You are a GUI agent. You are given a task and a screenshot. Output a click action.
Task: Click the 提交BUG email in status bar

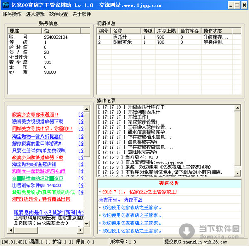point(195,242)
